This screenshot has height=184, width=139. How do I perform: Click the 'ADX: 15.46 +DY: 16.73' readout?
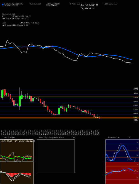pos(13,141)
